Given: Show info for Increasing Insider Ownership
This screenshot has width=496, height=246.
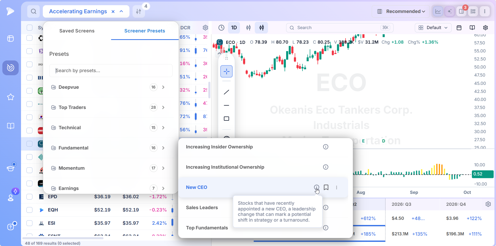Looking at the screenshot, I should pos(326,147).
